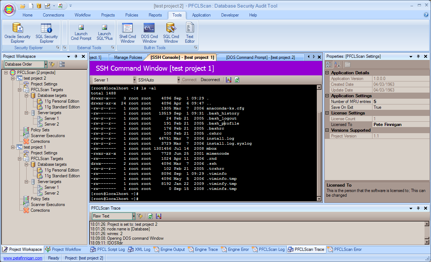Open the Shell Cmd Window
The image size is (431, 262).
[x=128, y=33]
